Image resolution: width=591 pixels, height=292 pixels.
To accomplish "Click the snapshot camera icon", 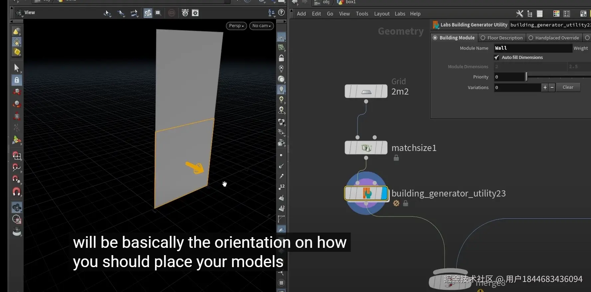I will pyautogui.click(x=185, y=13).
